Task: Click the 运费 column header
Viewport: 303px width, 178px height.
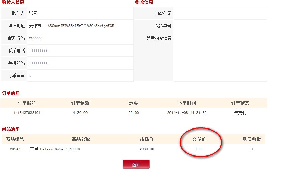Action: 134,103
